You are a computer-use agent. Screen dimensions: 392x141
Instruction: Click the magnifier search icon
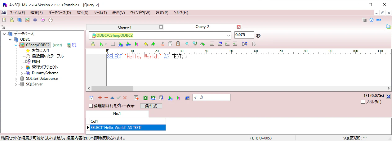click(187, 44)
